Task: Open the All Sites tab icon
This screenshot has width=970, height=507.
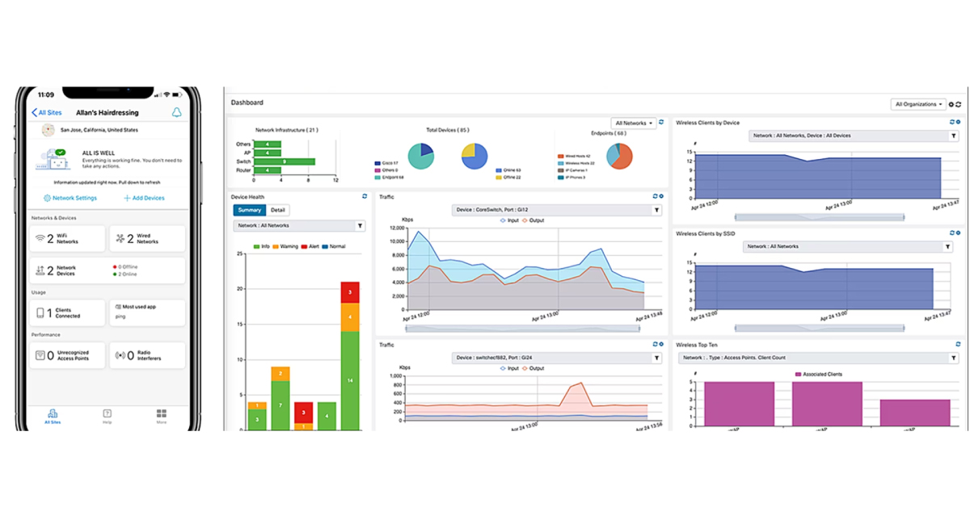Action: [53, 413]
